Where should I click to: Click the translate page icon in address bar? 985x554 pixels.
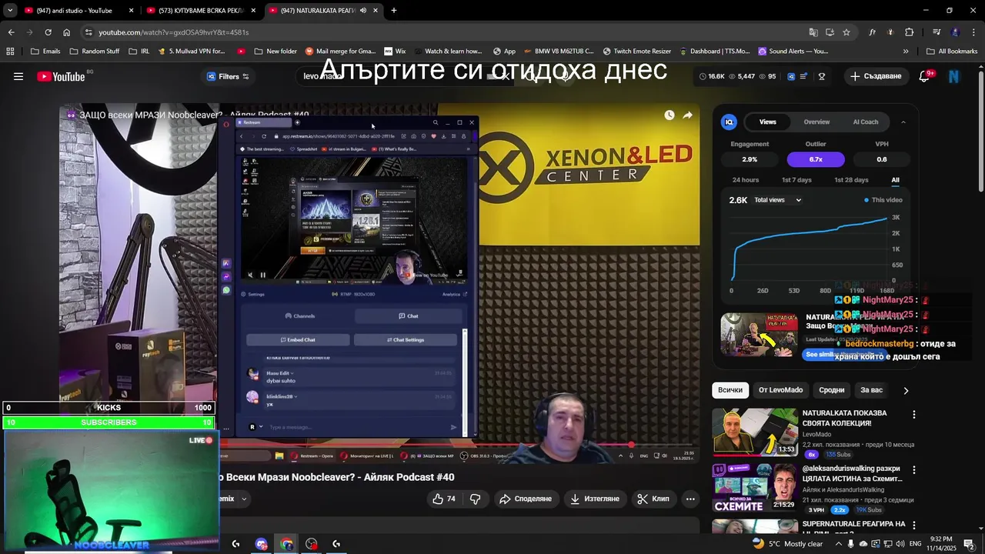click(x=813, y=32)
